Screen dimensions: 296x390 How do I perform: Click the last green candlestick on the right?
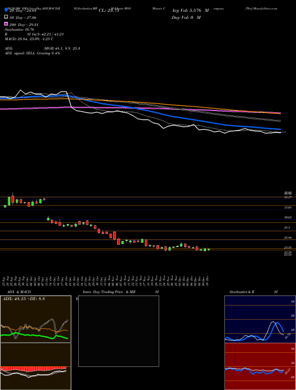pyautogui.click(x=208, y=249)
